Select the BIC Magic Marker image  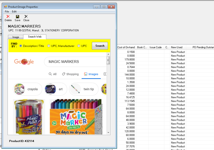pos(76,116)
